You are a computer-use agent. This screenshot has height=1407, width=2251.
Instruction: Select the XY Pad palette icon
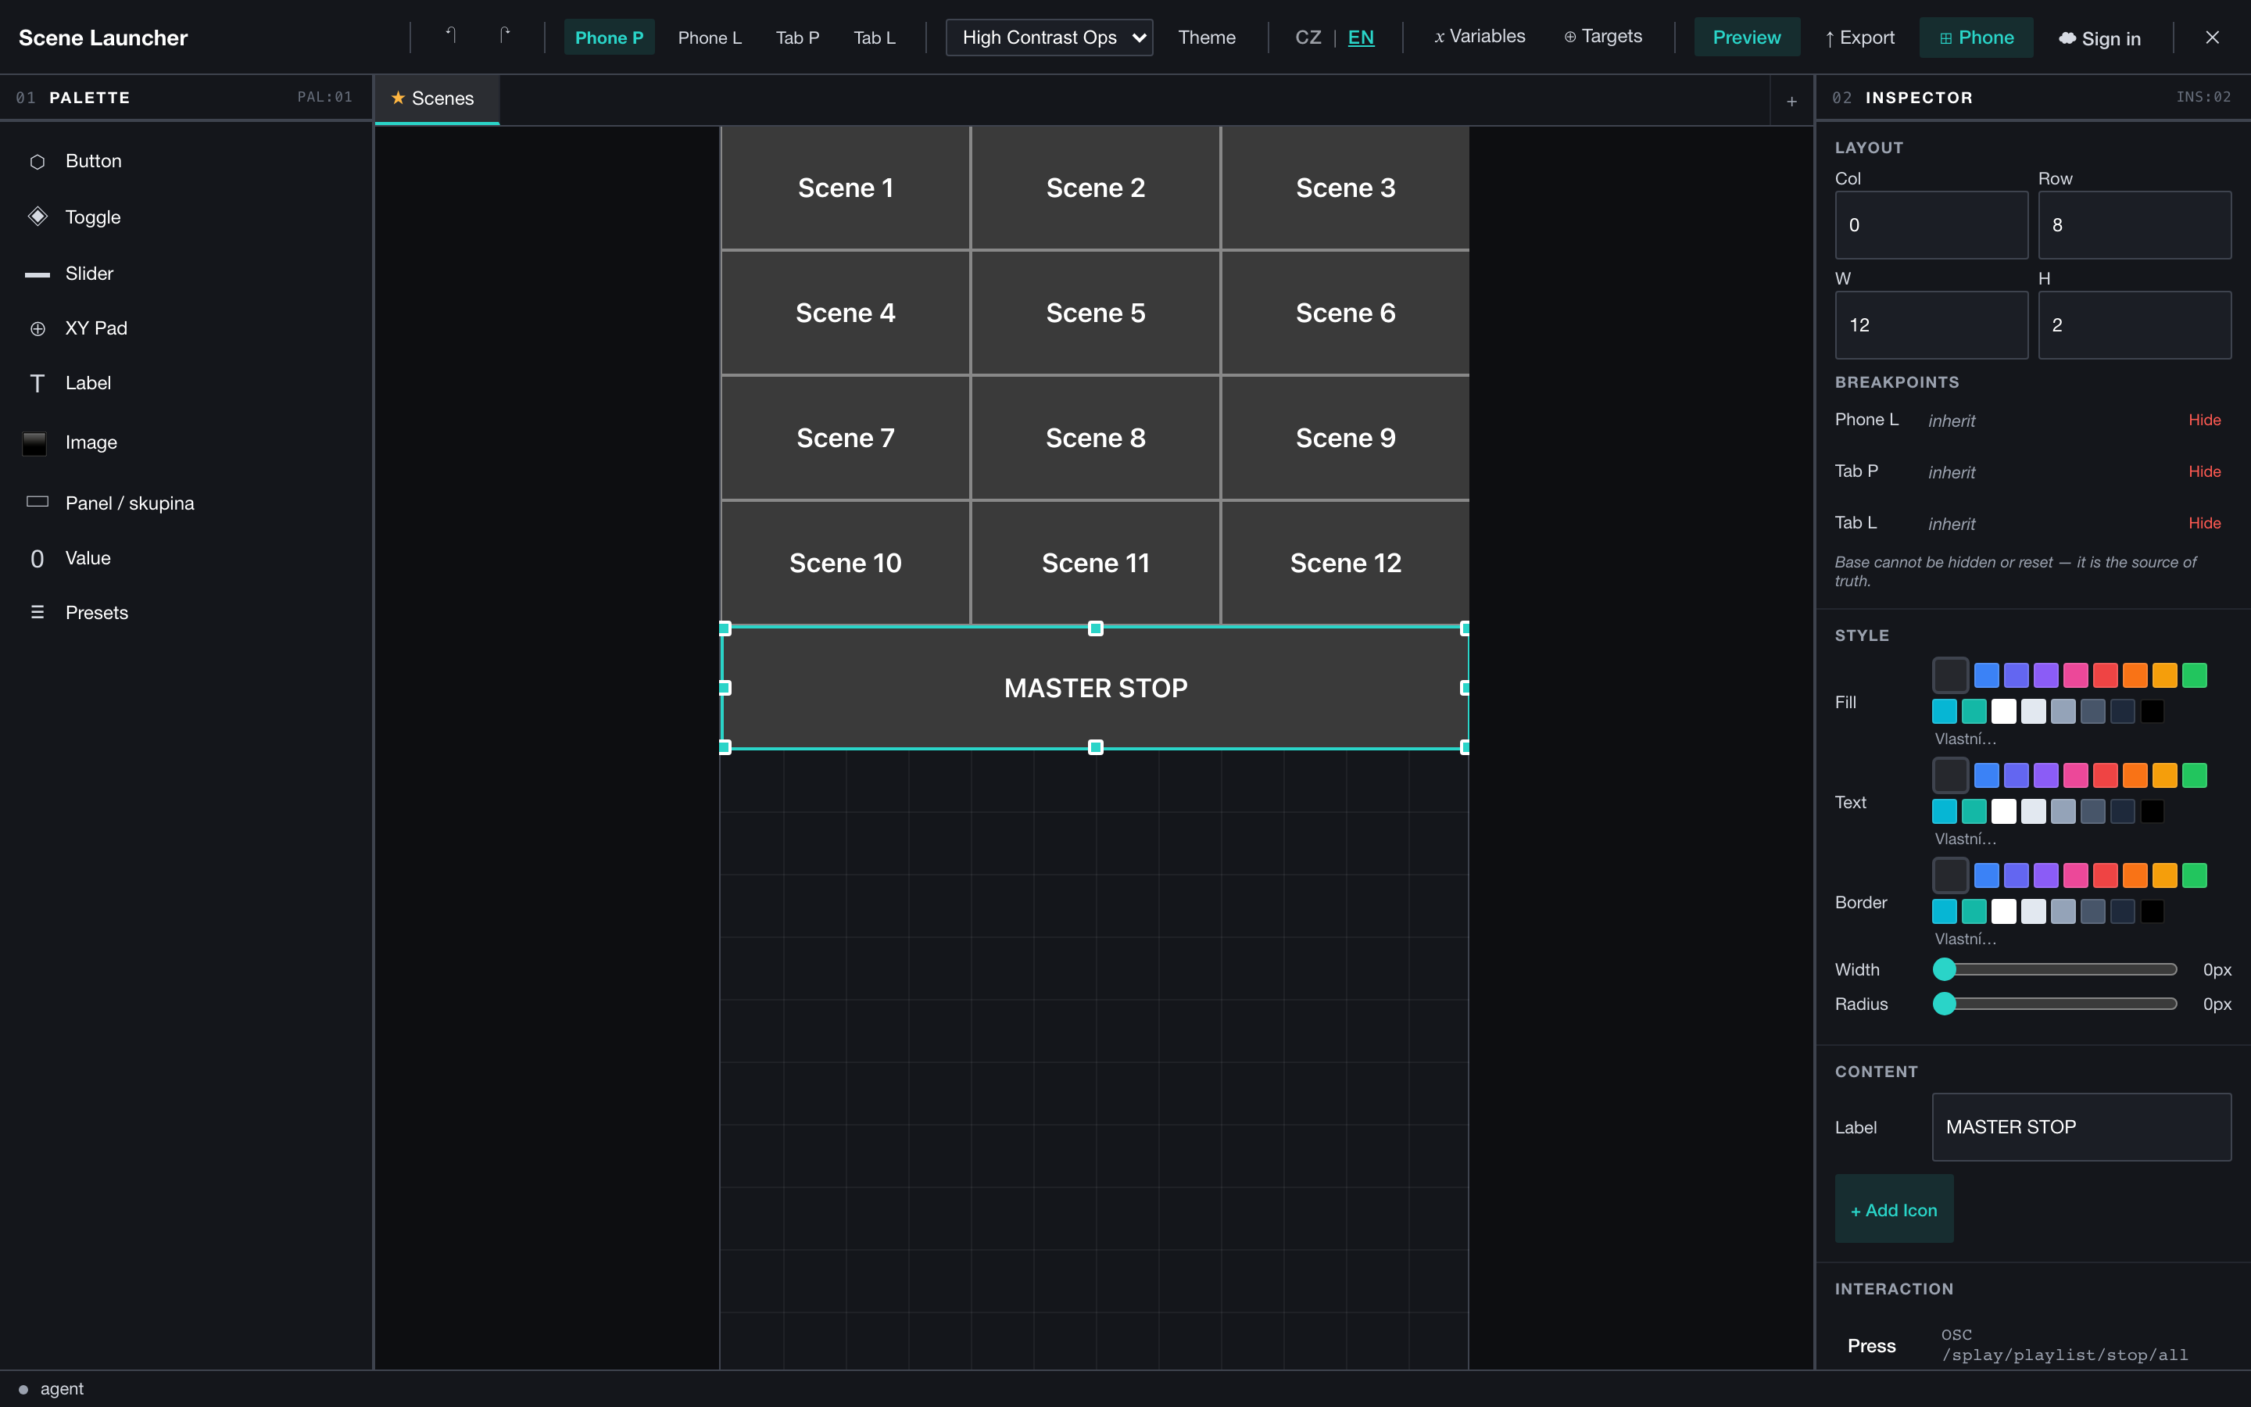pos(38,328)
